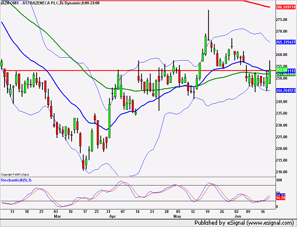
Task: Click the Jun month label
Action: click(x=237, y=216)
